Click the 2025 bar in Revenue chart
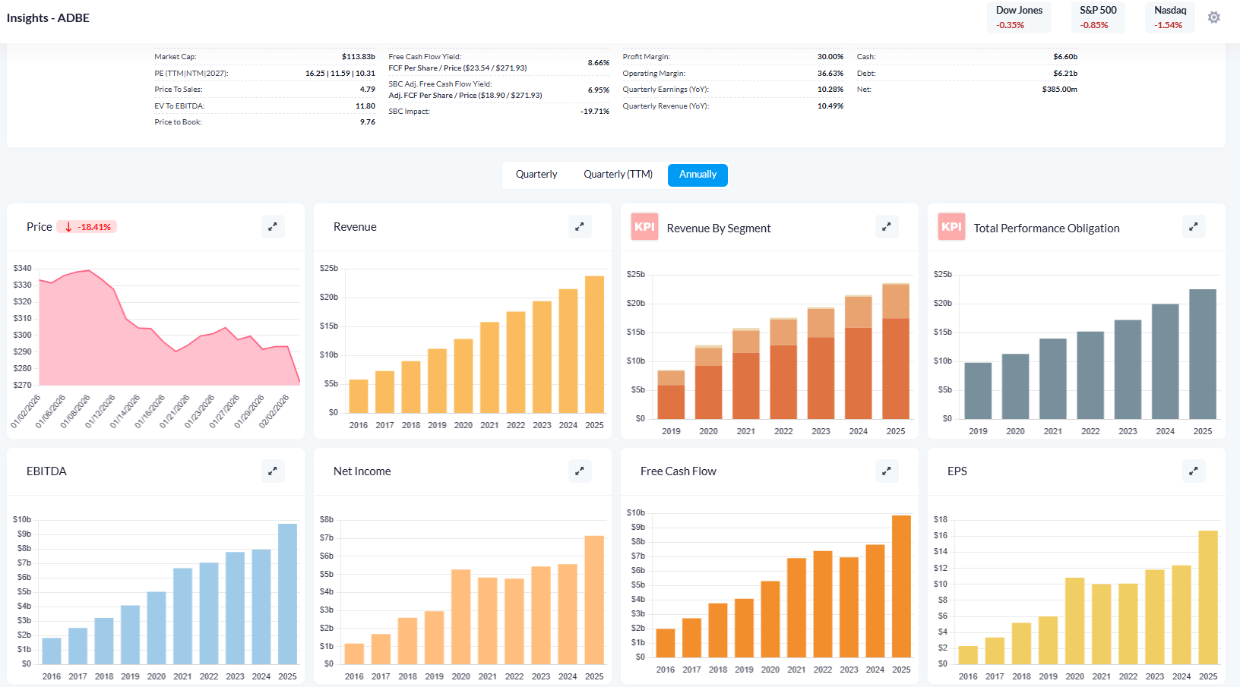Viewport: 1240px width, 687px height. pyautogui.click(x=594, y=345)
